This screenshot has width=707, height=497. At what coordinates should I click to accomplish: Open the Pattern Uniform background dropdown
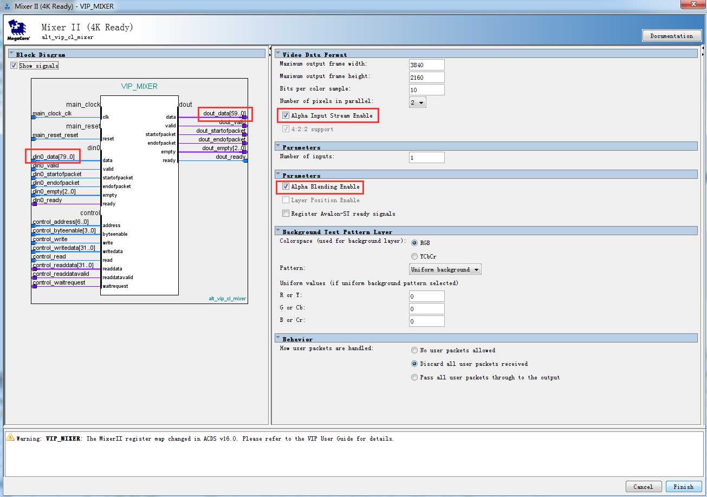(x=445, y=269)
